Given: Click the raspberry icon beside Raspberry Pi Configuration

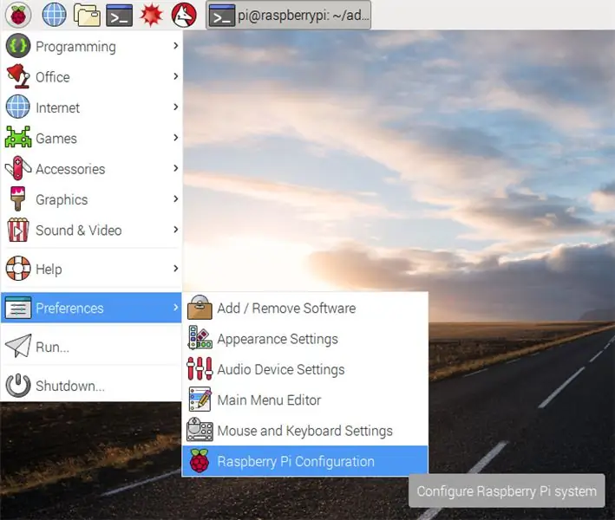Looking at the screenshot, I should (200, 461).
